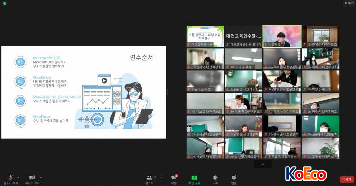
Task: Select the 초등 블렌디드 러닝 수업 tile
Action: (205, 36)
